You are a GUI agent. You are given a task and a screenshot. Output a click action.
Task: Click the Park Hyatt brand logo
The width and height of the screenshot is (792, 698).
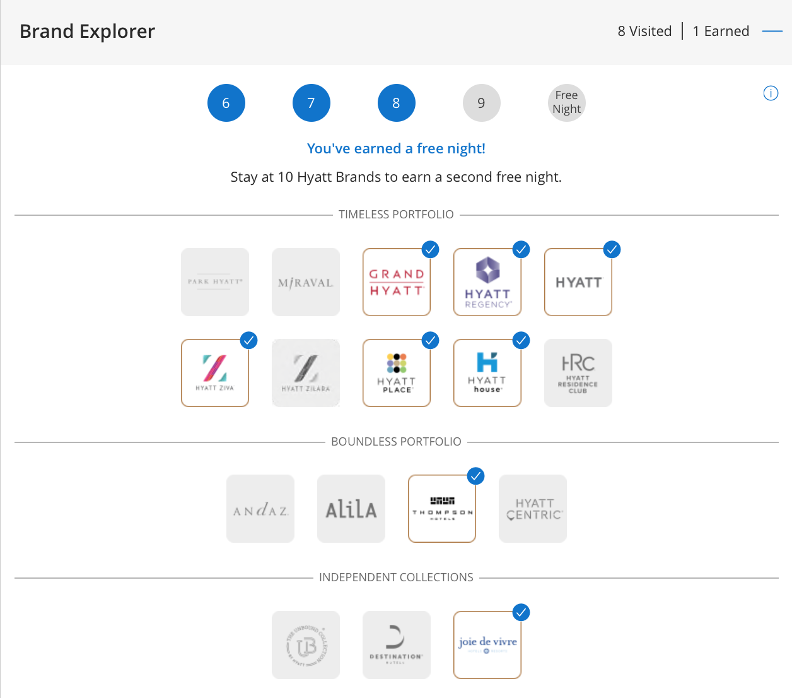pos(215,282)
